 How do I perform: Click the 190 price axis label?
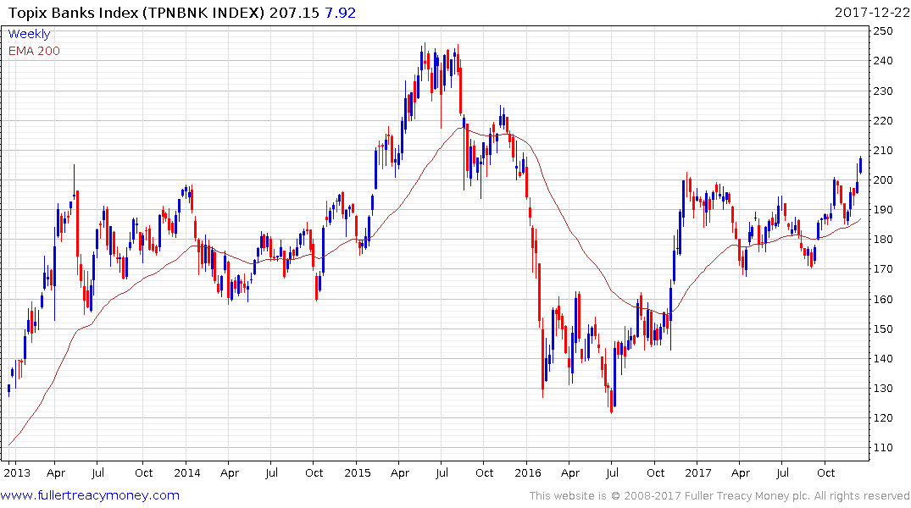pos(883,210)
